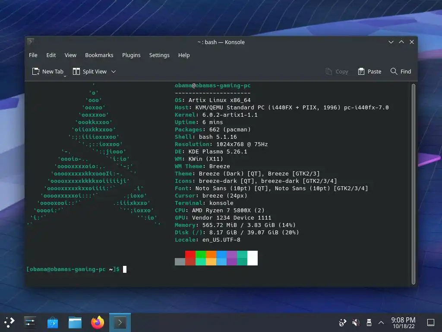Click the Konsole task in taskbar
This screenshot has width=442, height=332.
click(x=120, y=322)
